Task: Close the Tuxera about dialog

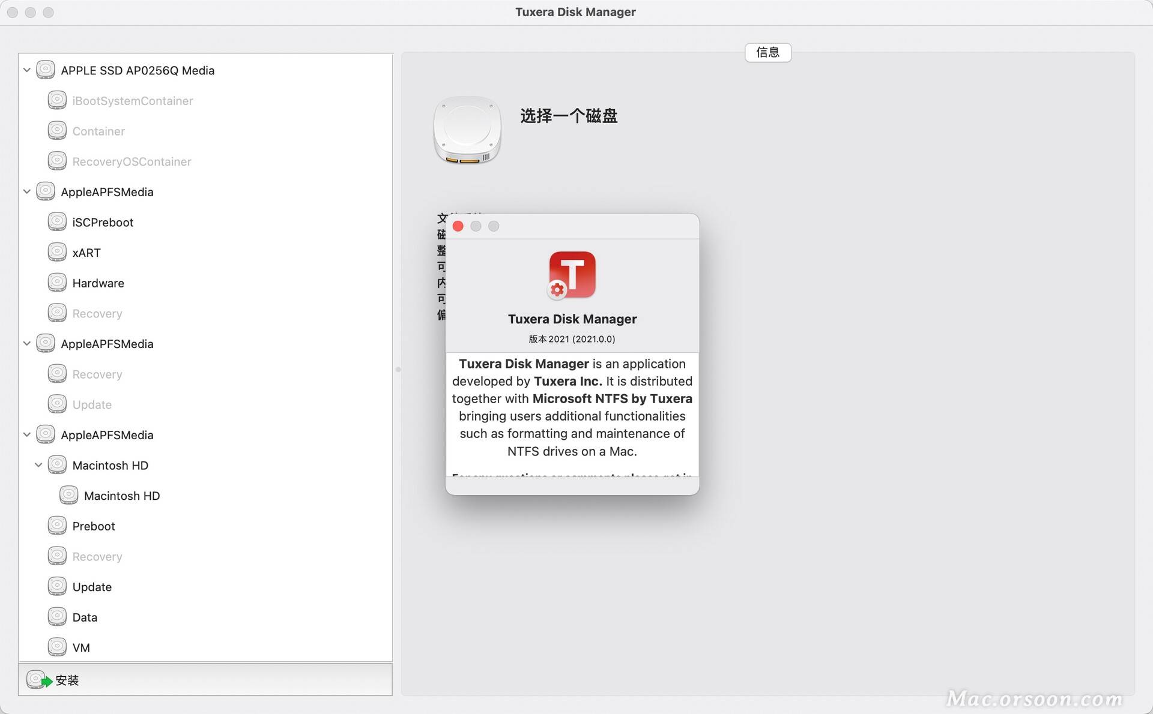Action: [458, 226]
